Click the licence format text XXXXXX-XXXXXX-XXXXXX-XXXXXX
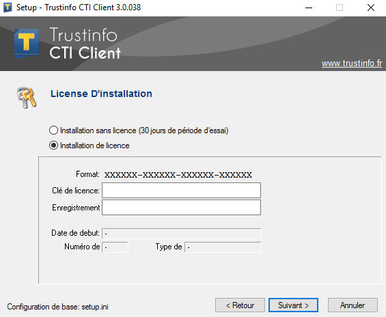The image size is (386, 317). [x=178, y=175]
